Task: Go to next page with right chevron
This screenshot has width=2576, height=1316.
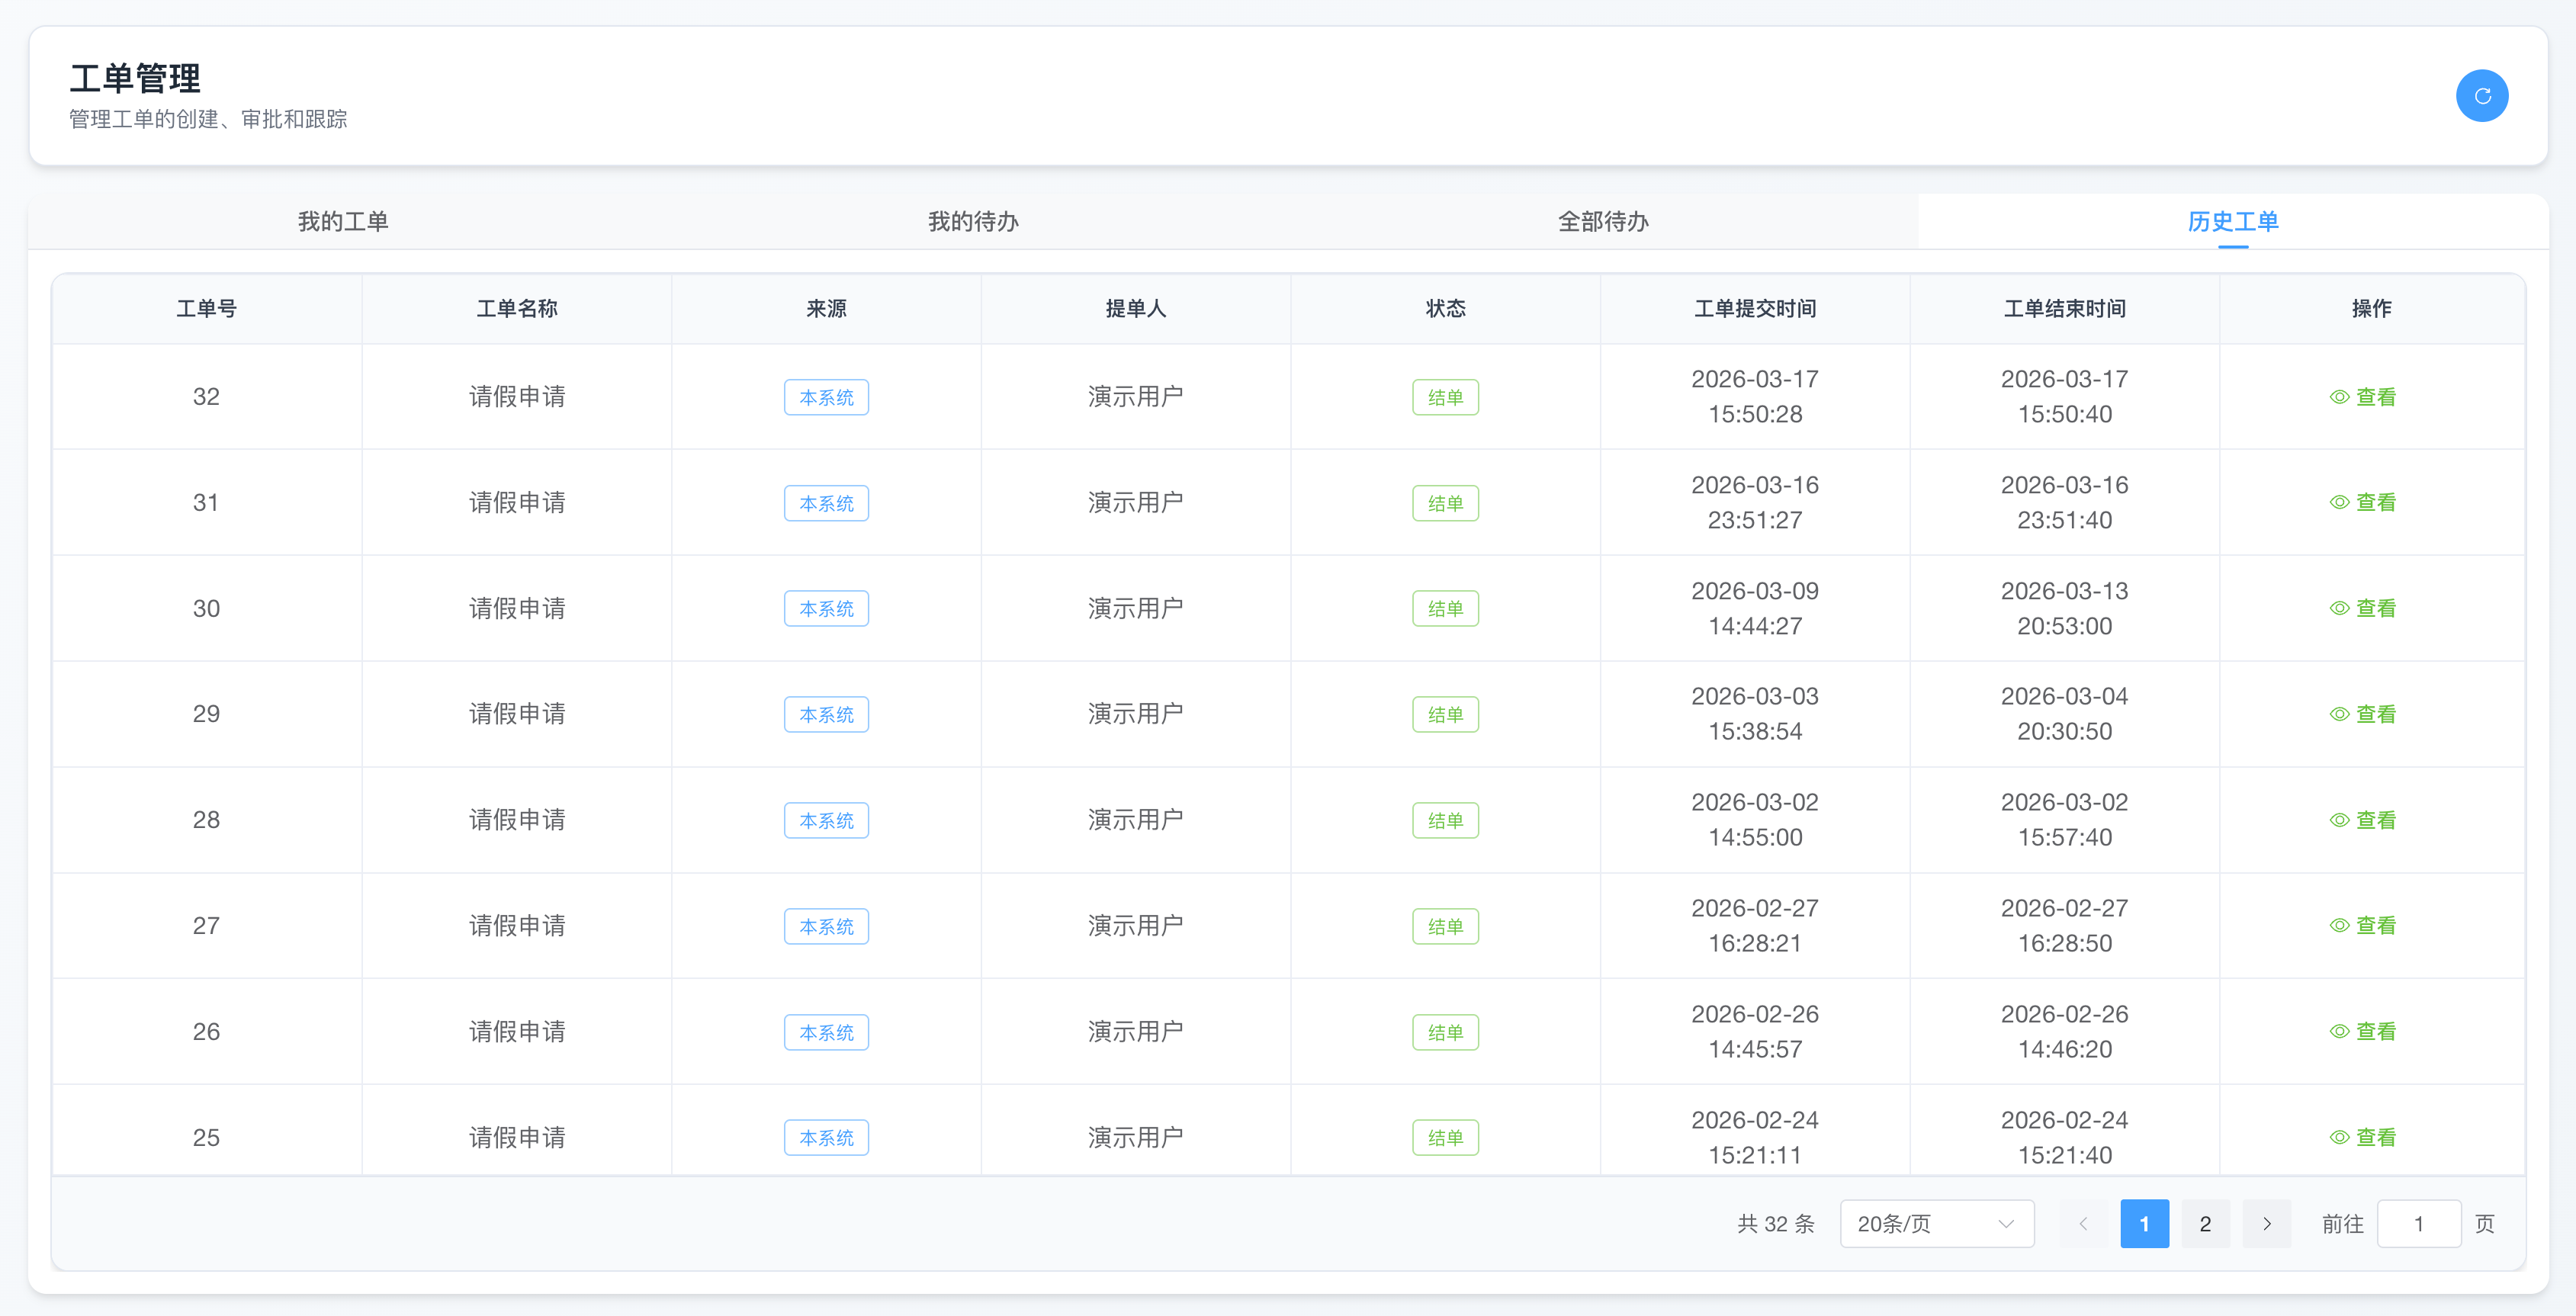Action: (x=2266, y=1224)
